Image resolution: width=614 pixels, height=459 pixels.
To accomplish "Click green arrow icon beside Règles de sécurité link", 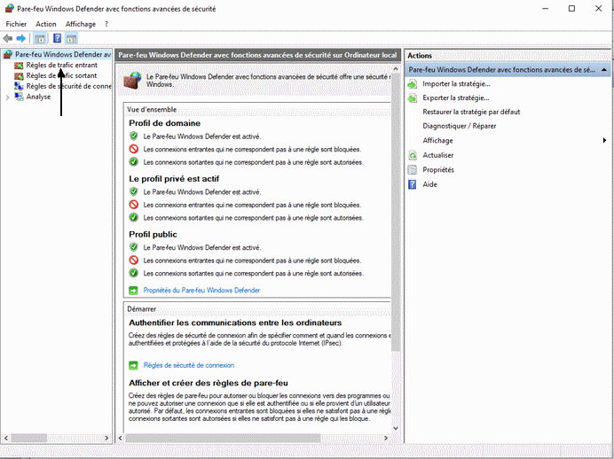I will pos(133,366).
